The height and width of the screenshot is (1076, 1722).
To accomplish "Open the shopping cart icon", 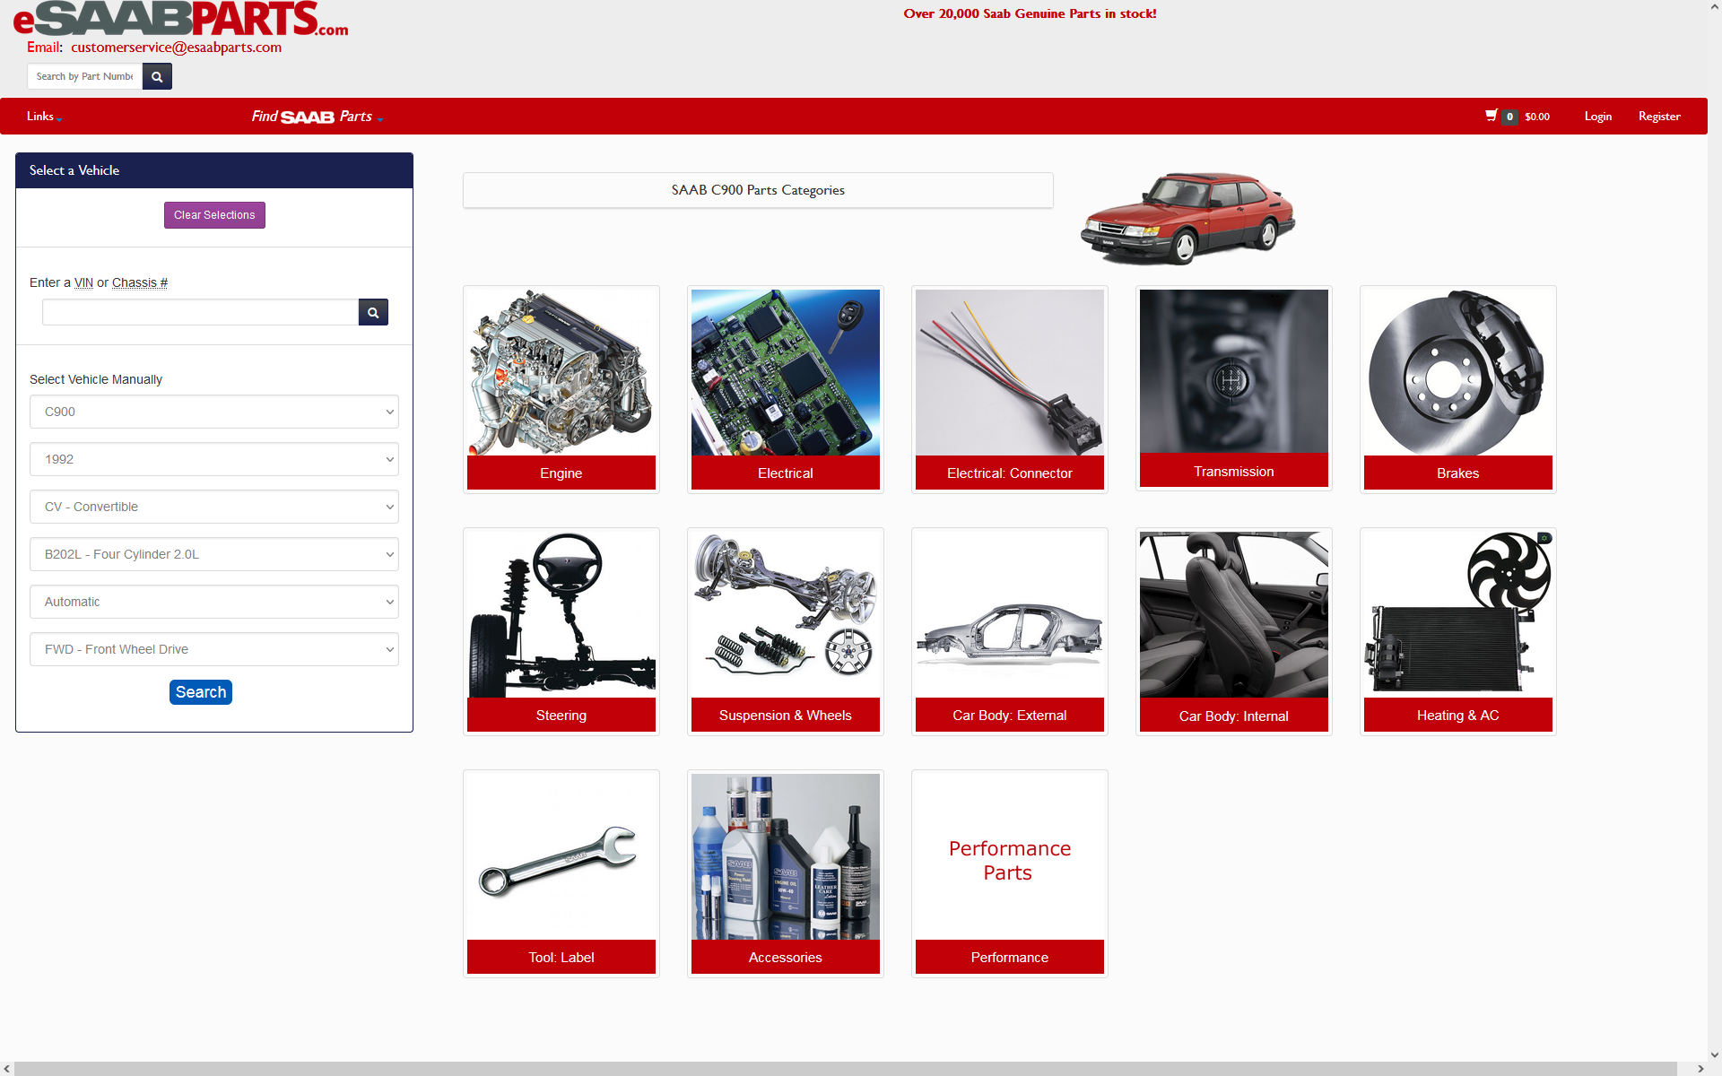I will 1491,116.
